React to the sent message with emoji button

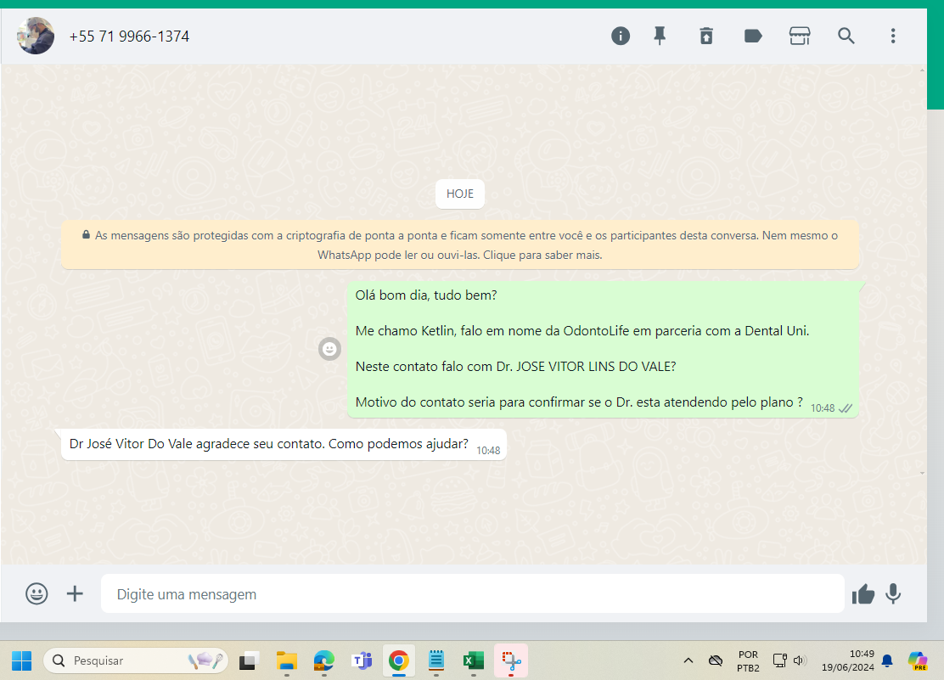pyautogui.click(x=329, y=349)
